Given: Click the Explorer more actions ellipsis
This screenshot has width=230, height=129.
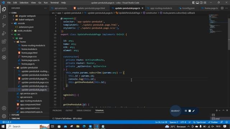Looking at the screenshot, I should click(45, 8).
